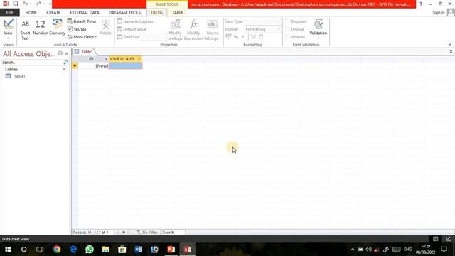Open Memo Settings dropdown
This screenshot has height=256, width=455.
213,30
